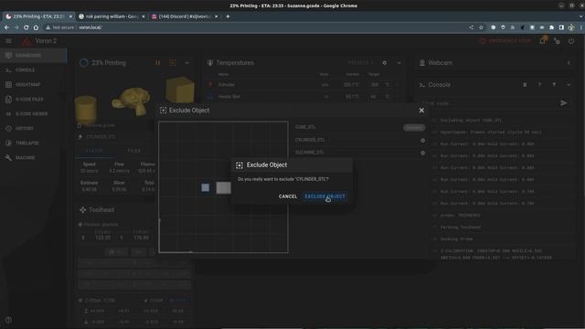Reload the page in Chrome

pos(26,27)
